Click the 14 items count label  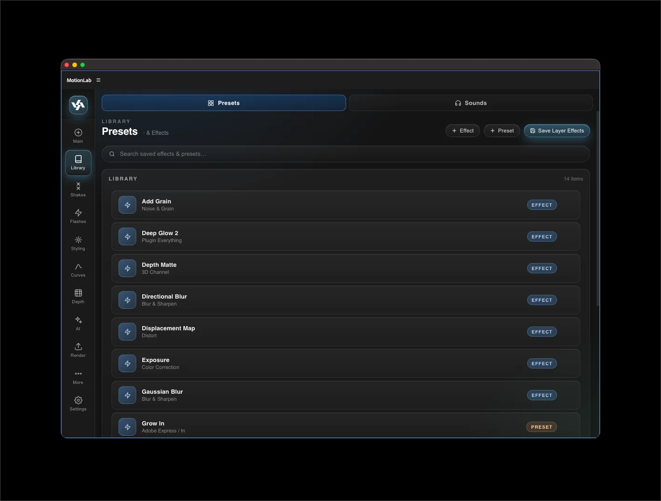click(x=573, y=179)
